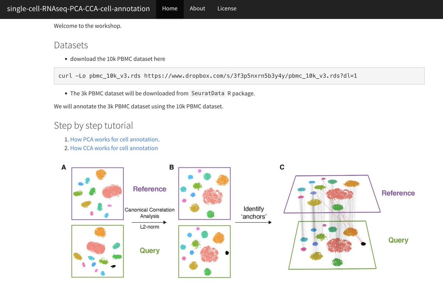The width and height of the screenshot is (443, 282).
Task: Switch to the About page
Action: (197, 8)
